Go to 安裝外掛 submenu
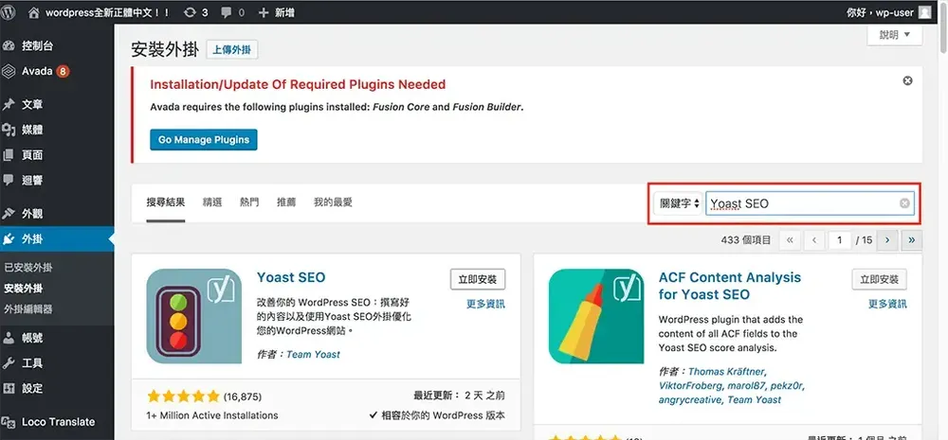Viewport: 948px width, 440px height. coord(24,289)
